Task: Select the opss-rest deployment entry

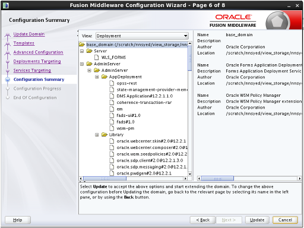Action: coord(126,83)
